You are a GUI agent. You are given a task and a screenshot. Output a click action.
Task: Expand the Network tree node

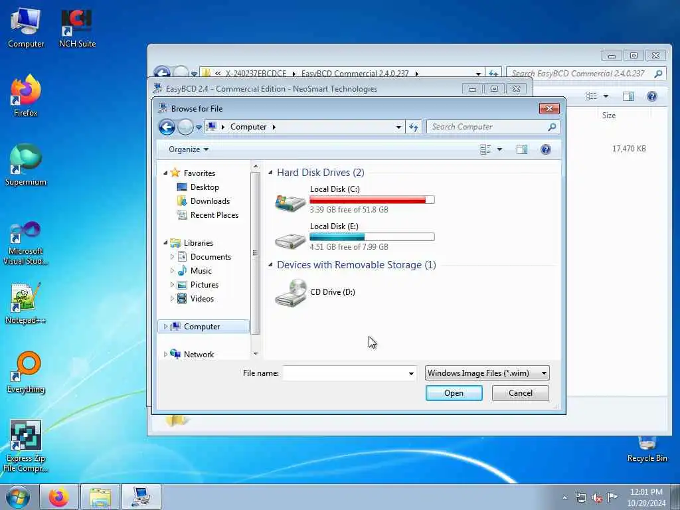pos(165,355)
